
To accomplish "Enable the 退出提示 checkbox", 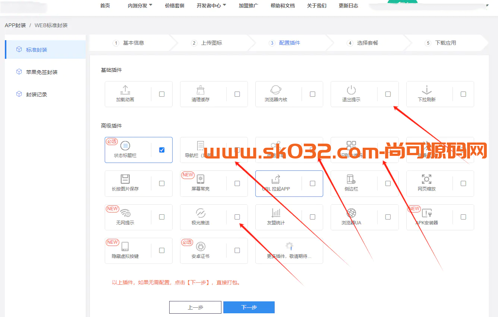I will (388, 94).
